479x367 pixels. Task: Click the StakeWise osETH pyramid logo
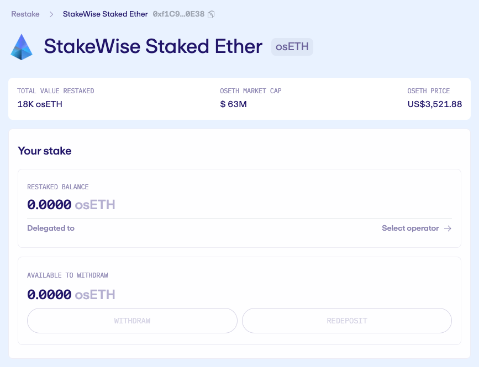pos(22,47)
